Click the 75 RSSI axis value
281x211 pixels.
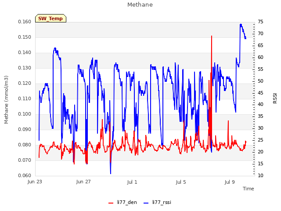pos(260,22)
